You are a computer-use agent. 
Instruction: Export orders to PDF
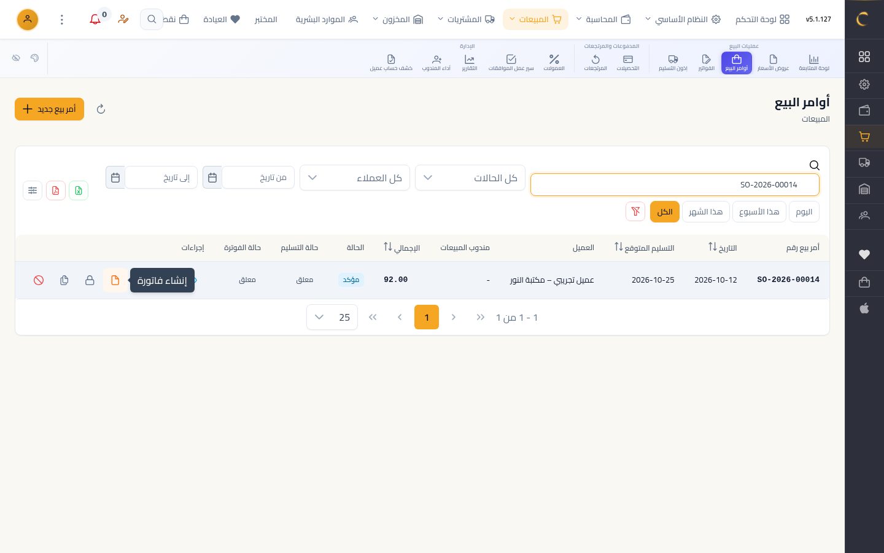tap(56, 190)
